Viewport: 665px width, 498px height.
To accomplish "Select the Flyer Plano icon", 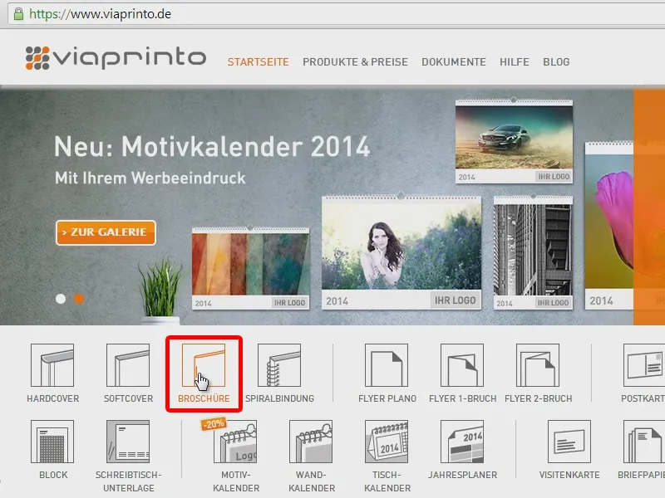I will (x=387, y=365).
